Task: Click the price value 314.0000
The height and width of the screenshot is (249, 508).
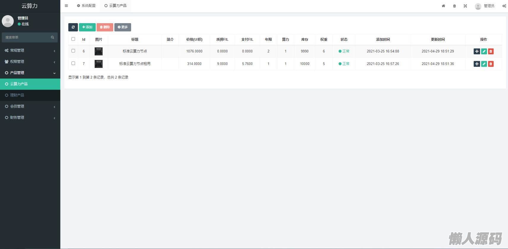Action: coord(194,64)
